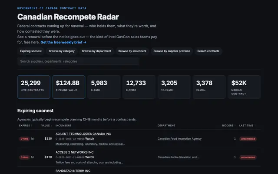This screenshot has width=278, height=174.
Task: Click the Canadian Recompete Radar title
Action: (x=68, y=17)
